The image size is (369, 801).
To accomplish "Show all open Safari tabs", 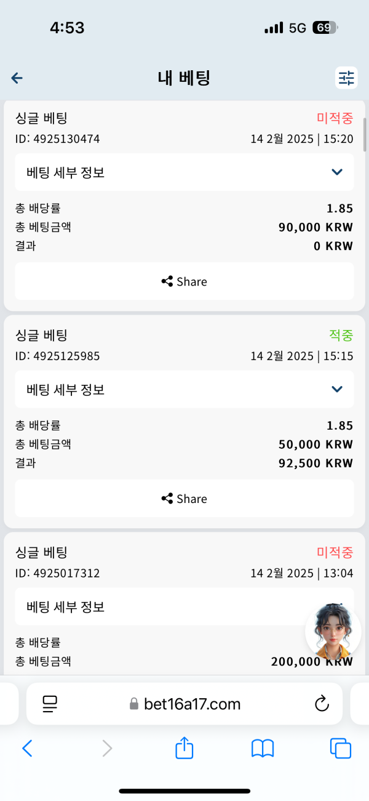I will coord(341,748).
